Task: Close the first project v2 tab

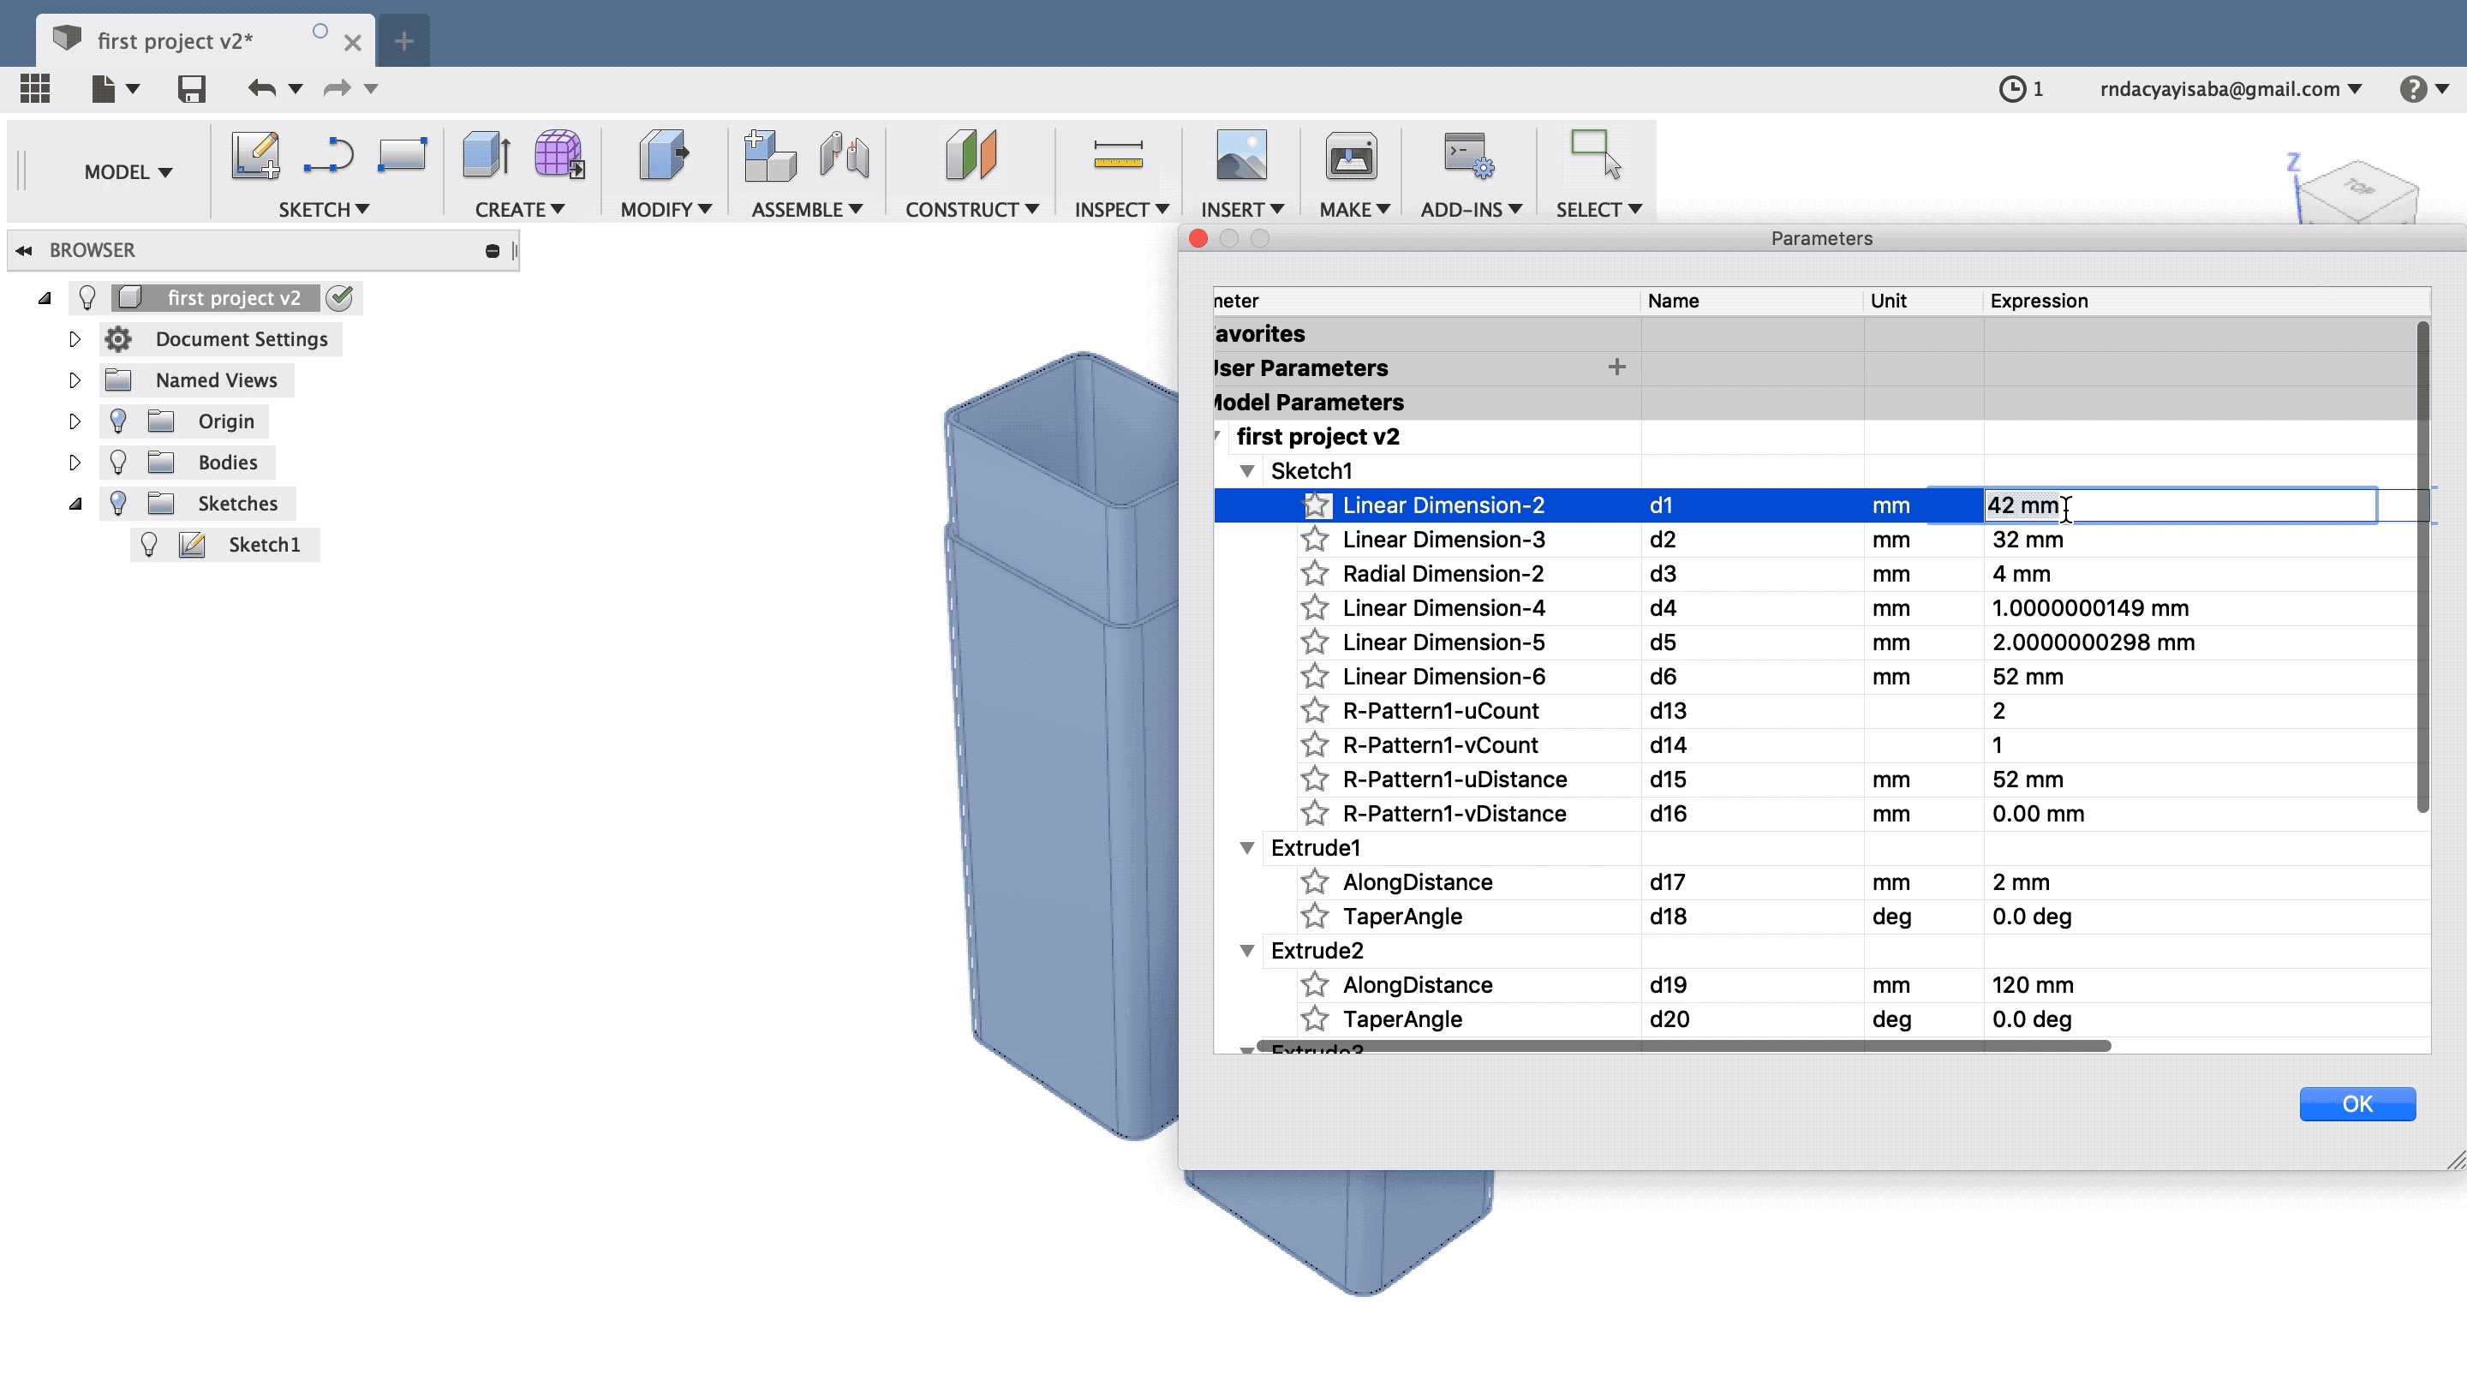Action: pyautogui.click(x=352, y=42)
